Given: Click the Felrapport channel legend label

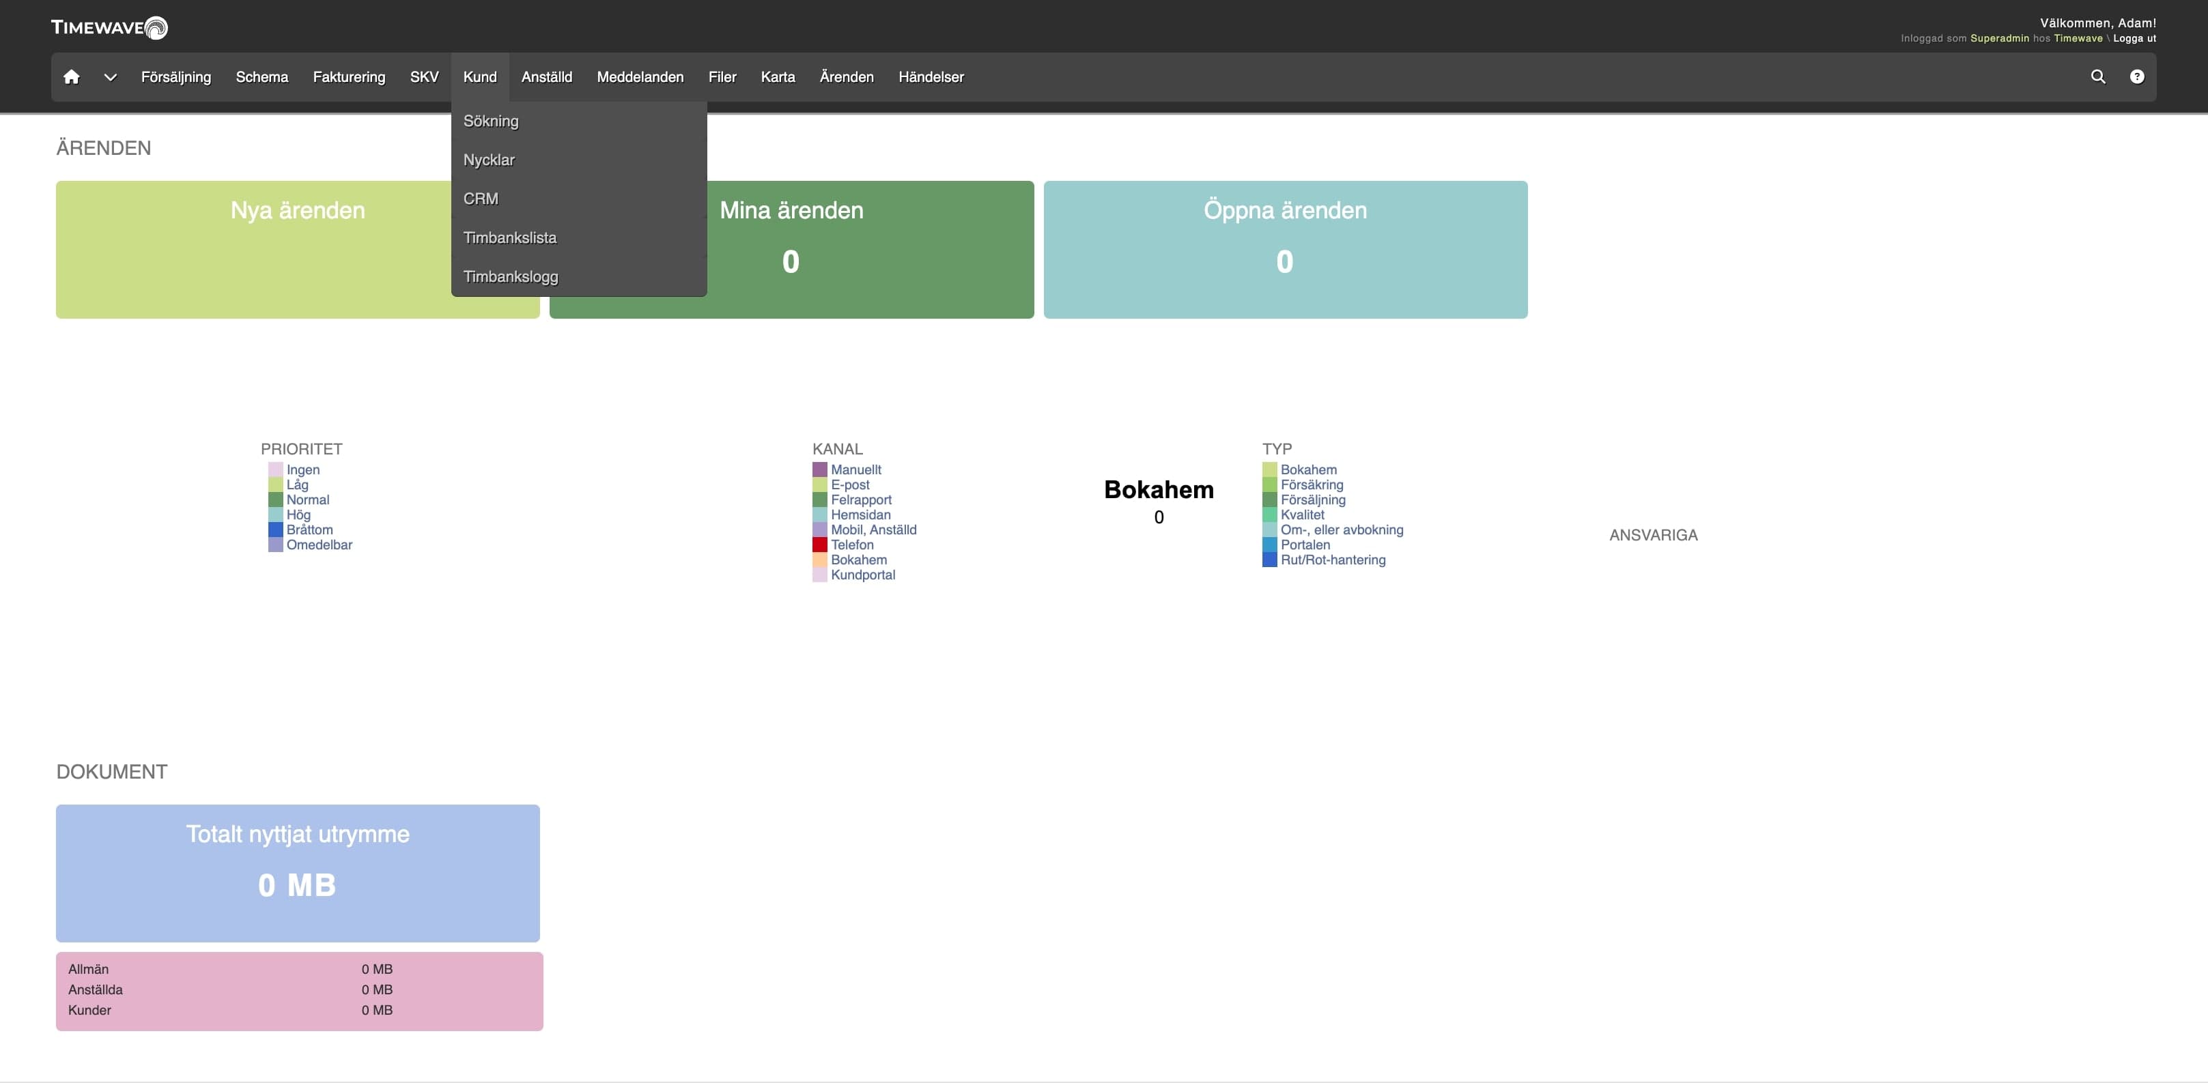Looking at the screenshot, I should [860, 500].
